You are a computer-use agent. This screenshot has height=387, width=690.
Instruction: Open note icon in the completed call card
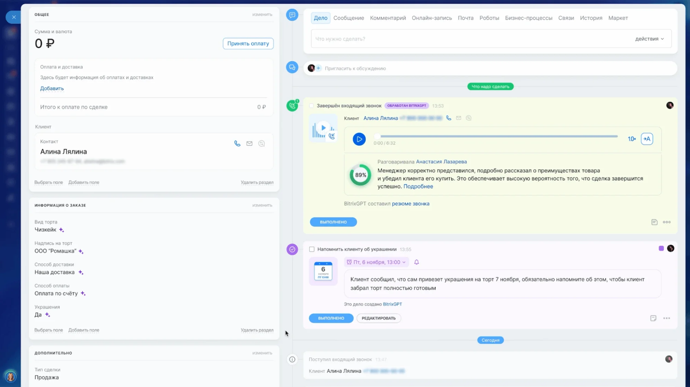pyautogui.click(x=654, y=222)
